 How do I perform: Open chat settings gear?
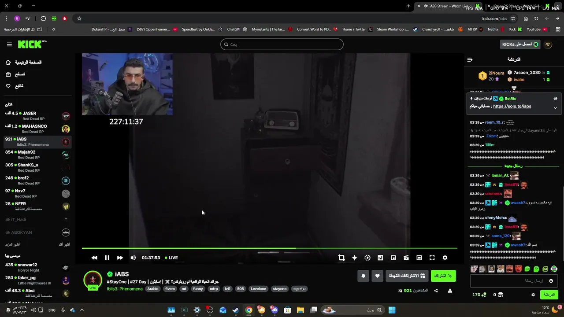[x=533, y=295]
